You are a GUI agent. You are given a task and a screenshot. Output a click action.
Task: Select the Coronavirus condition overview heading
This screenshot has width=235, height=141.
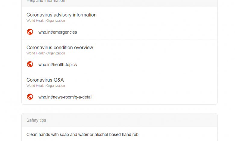pos(60,48)
